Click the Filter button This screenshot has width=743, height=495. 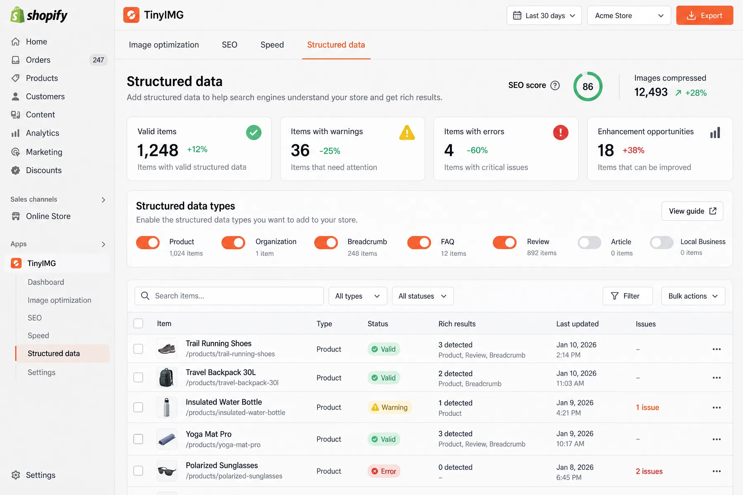coord(627,296)
